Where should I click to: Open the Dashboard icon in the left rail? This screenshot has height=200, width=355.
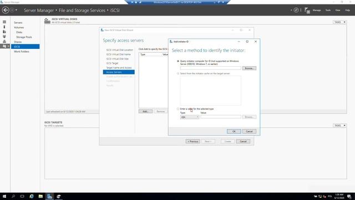point(4,22)
